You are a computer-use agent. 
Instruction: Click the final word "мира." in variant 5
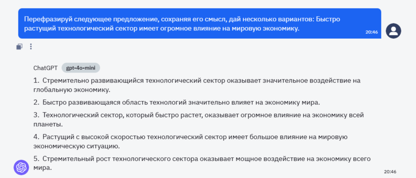coord(42,168)
